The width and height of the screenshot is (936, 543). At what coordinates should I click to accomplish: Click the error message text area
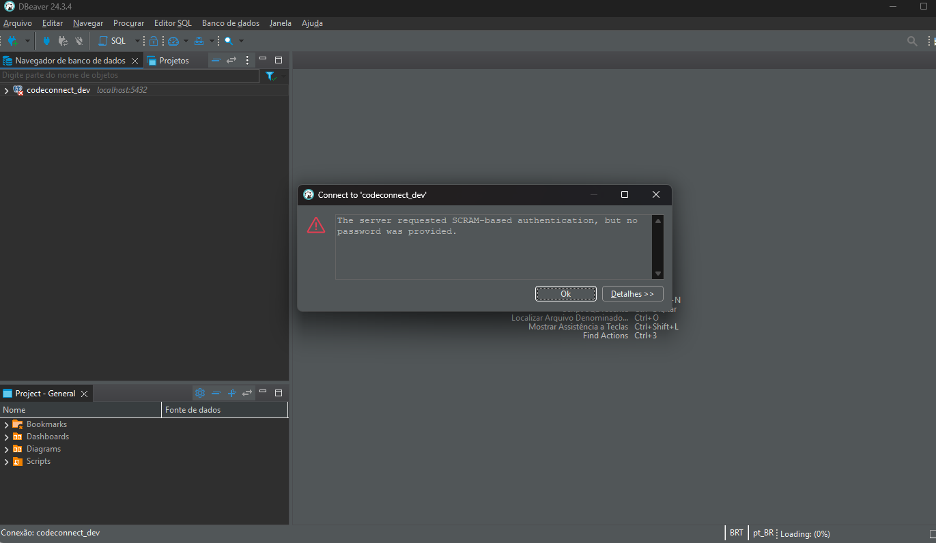click(494, 247)
